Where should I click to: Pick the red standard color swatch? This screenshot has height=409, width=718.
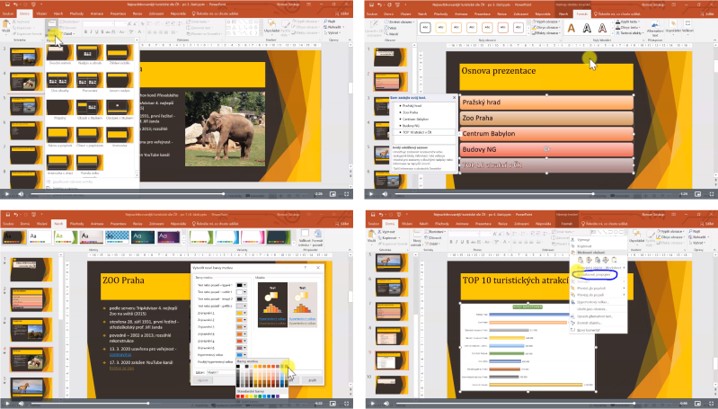[242, 396]
